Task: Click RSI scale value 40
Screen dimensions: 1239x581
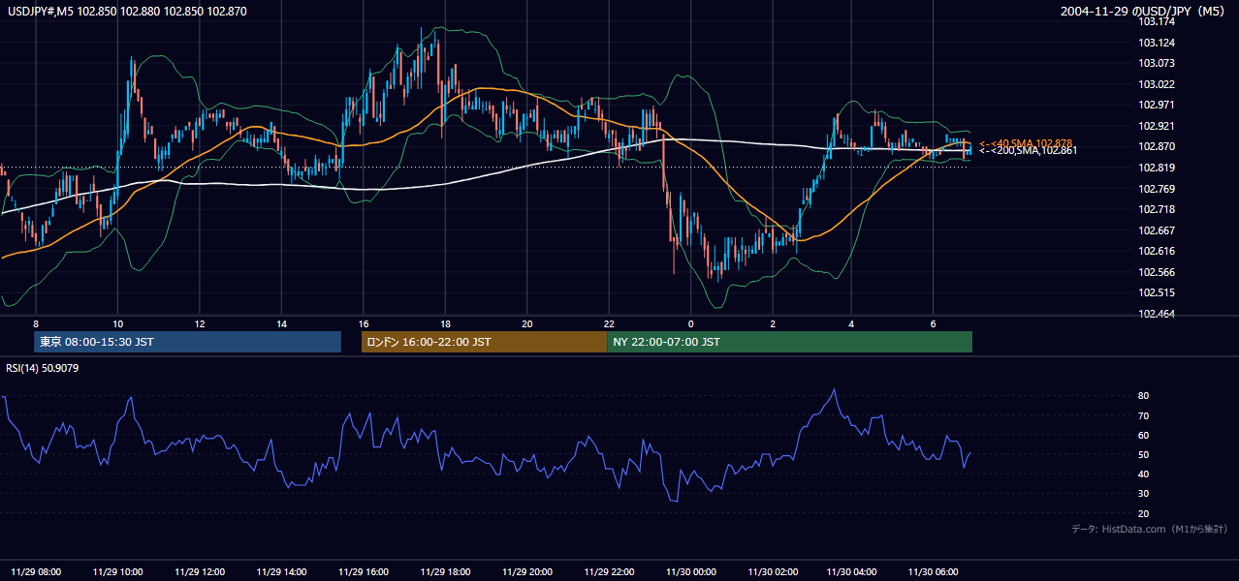Action: [x=1143, y=474]
